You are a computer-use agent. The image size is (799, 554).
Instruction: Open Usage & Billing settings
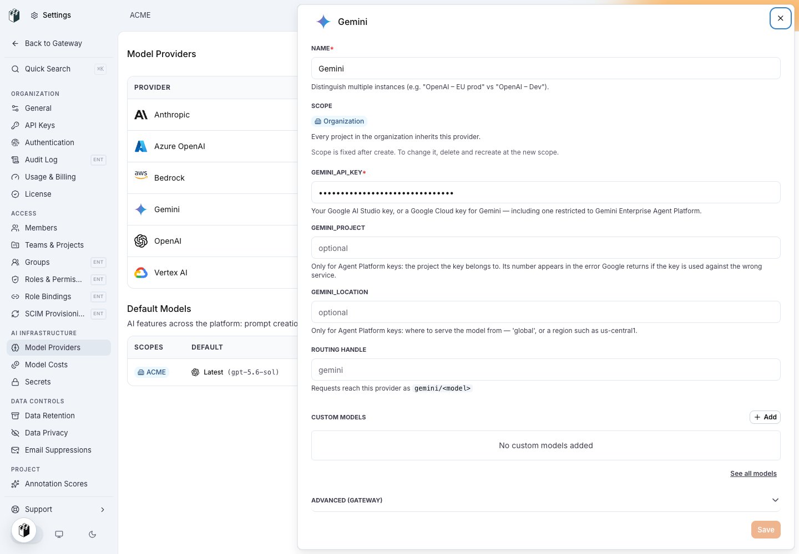point(59,177)
